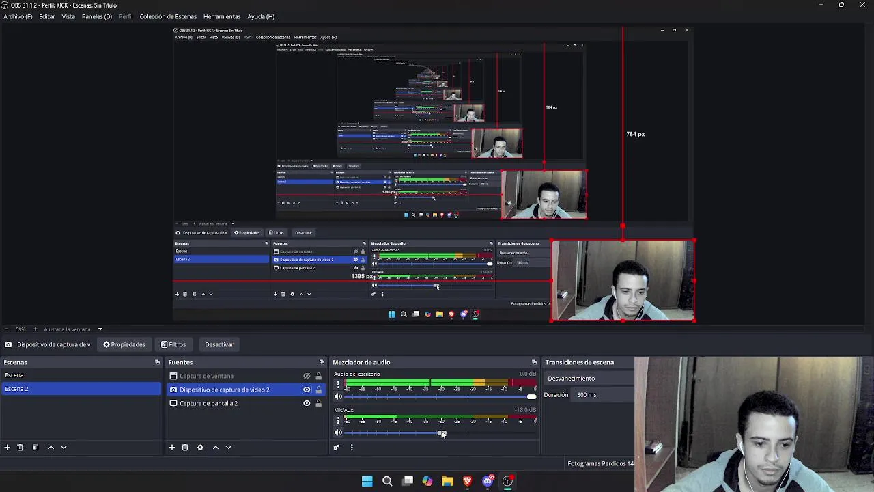Viewport: 874px width, 492px height.
Task: Zoom in the preview with plus icon
Action: coord(36,329)
